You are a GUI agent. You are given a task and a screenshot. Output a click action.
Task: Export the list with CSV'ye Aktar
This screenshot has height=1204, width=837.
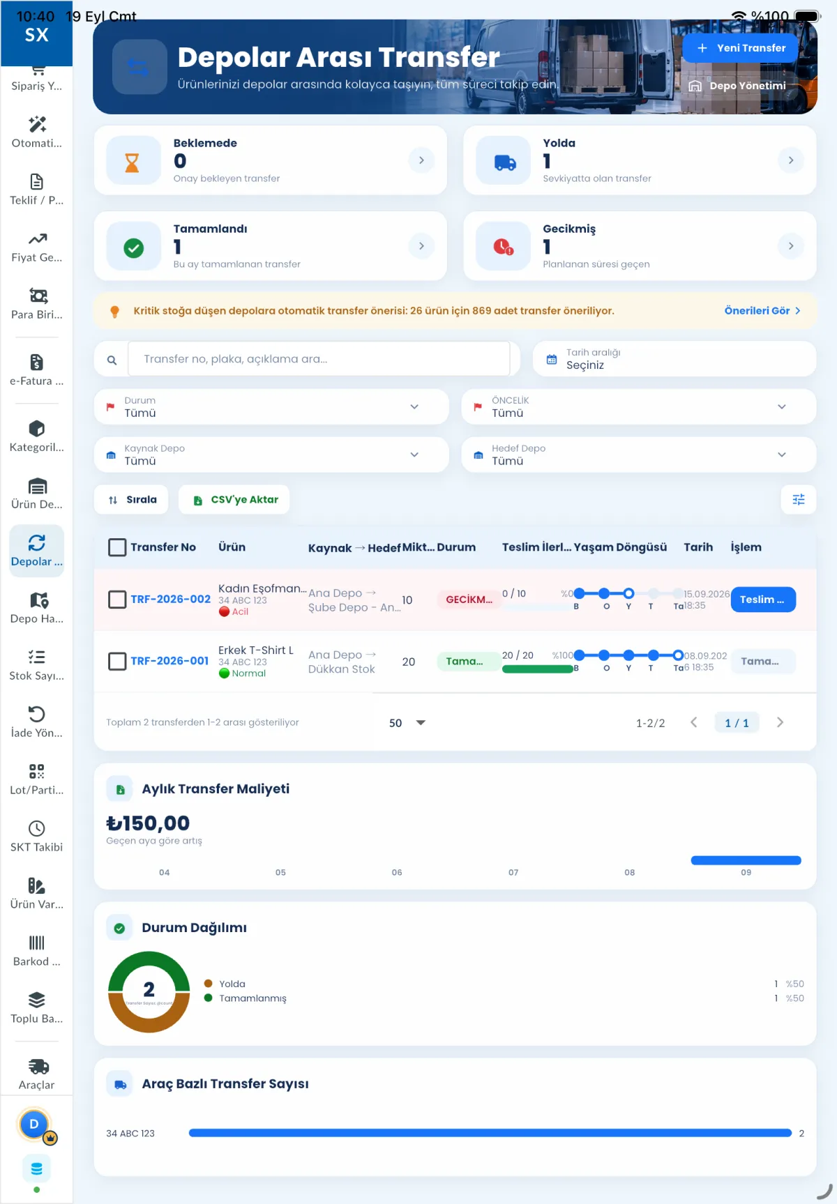pyautogui.click(x=234, y=500)
